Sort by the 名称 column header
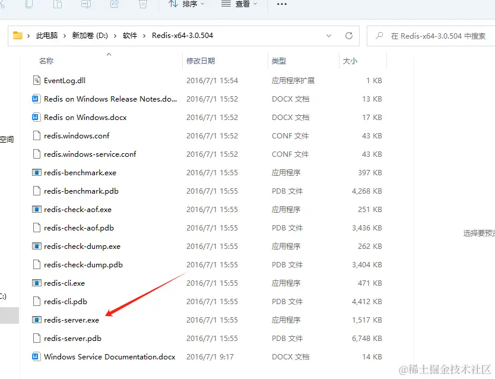Image resolution: width=495 pixels, height=379 pixels. pos(46,61)
